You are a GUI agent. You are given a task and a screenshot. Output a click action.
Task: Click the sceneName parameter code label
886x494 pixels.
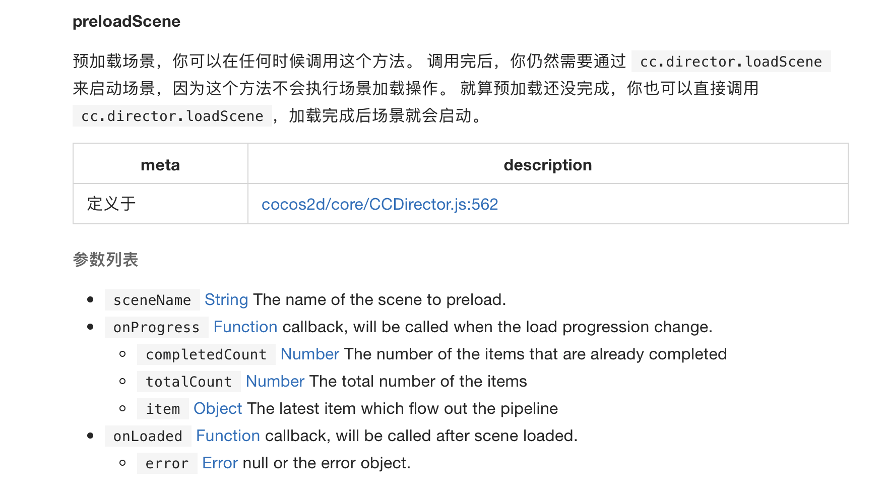pyautogui.click(x=152, y=300)
